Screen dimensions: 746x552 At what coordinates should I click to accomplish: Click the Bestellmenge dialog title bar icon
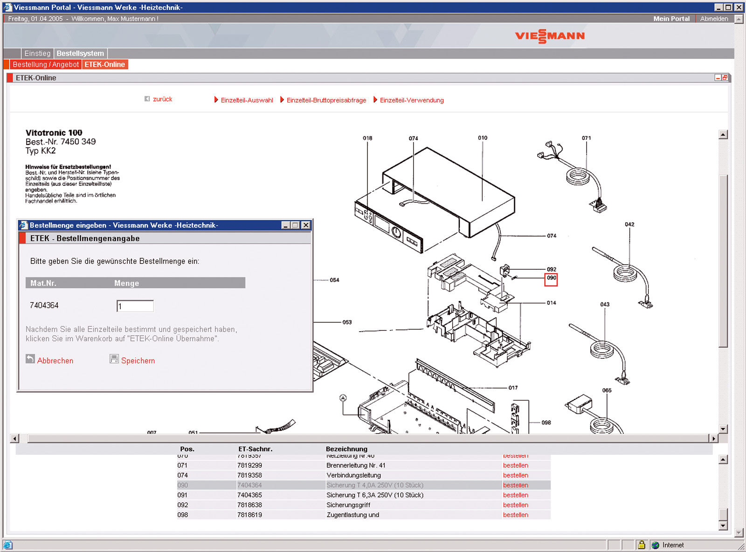pyautogui.click(x=24, y=225)
